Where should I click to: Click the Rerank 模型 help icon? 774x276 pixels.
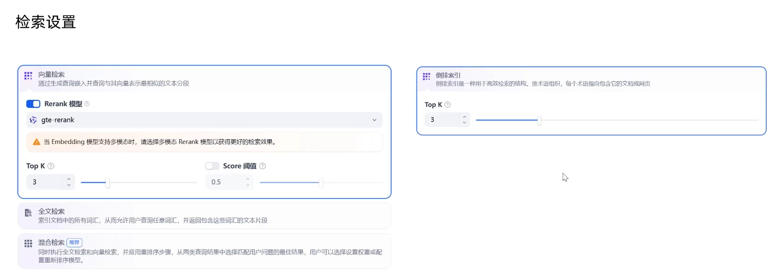[x=87, y=104]
